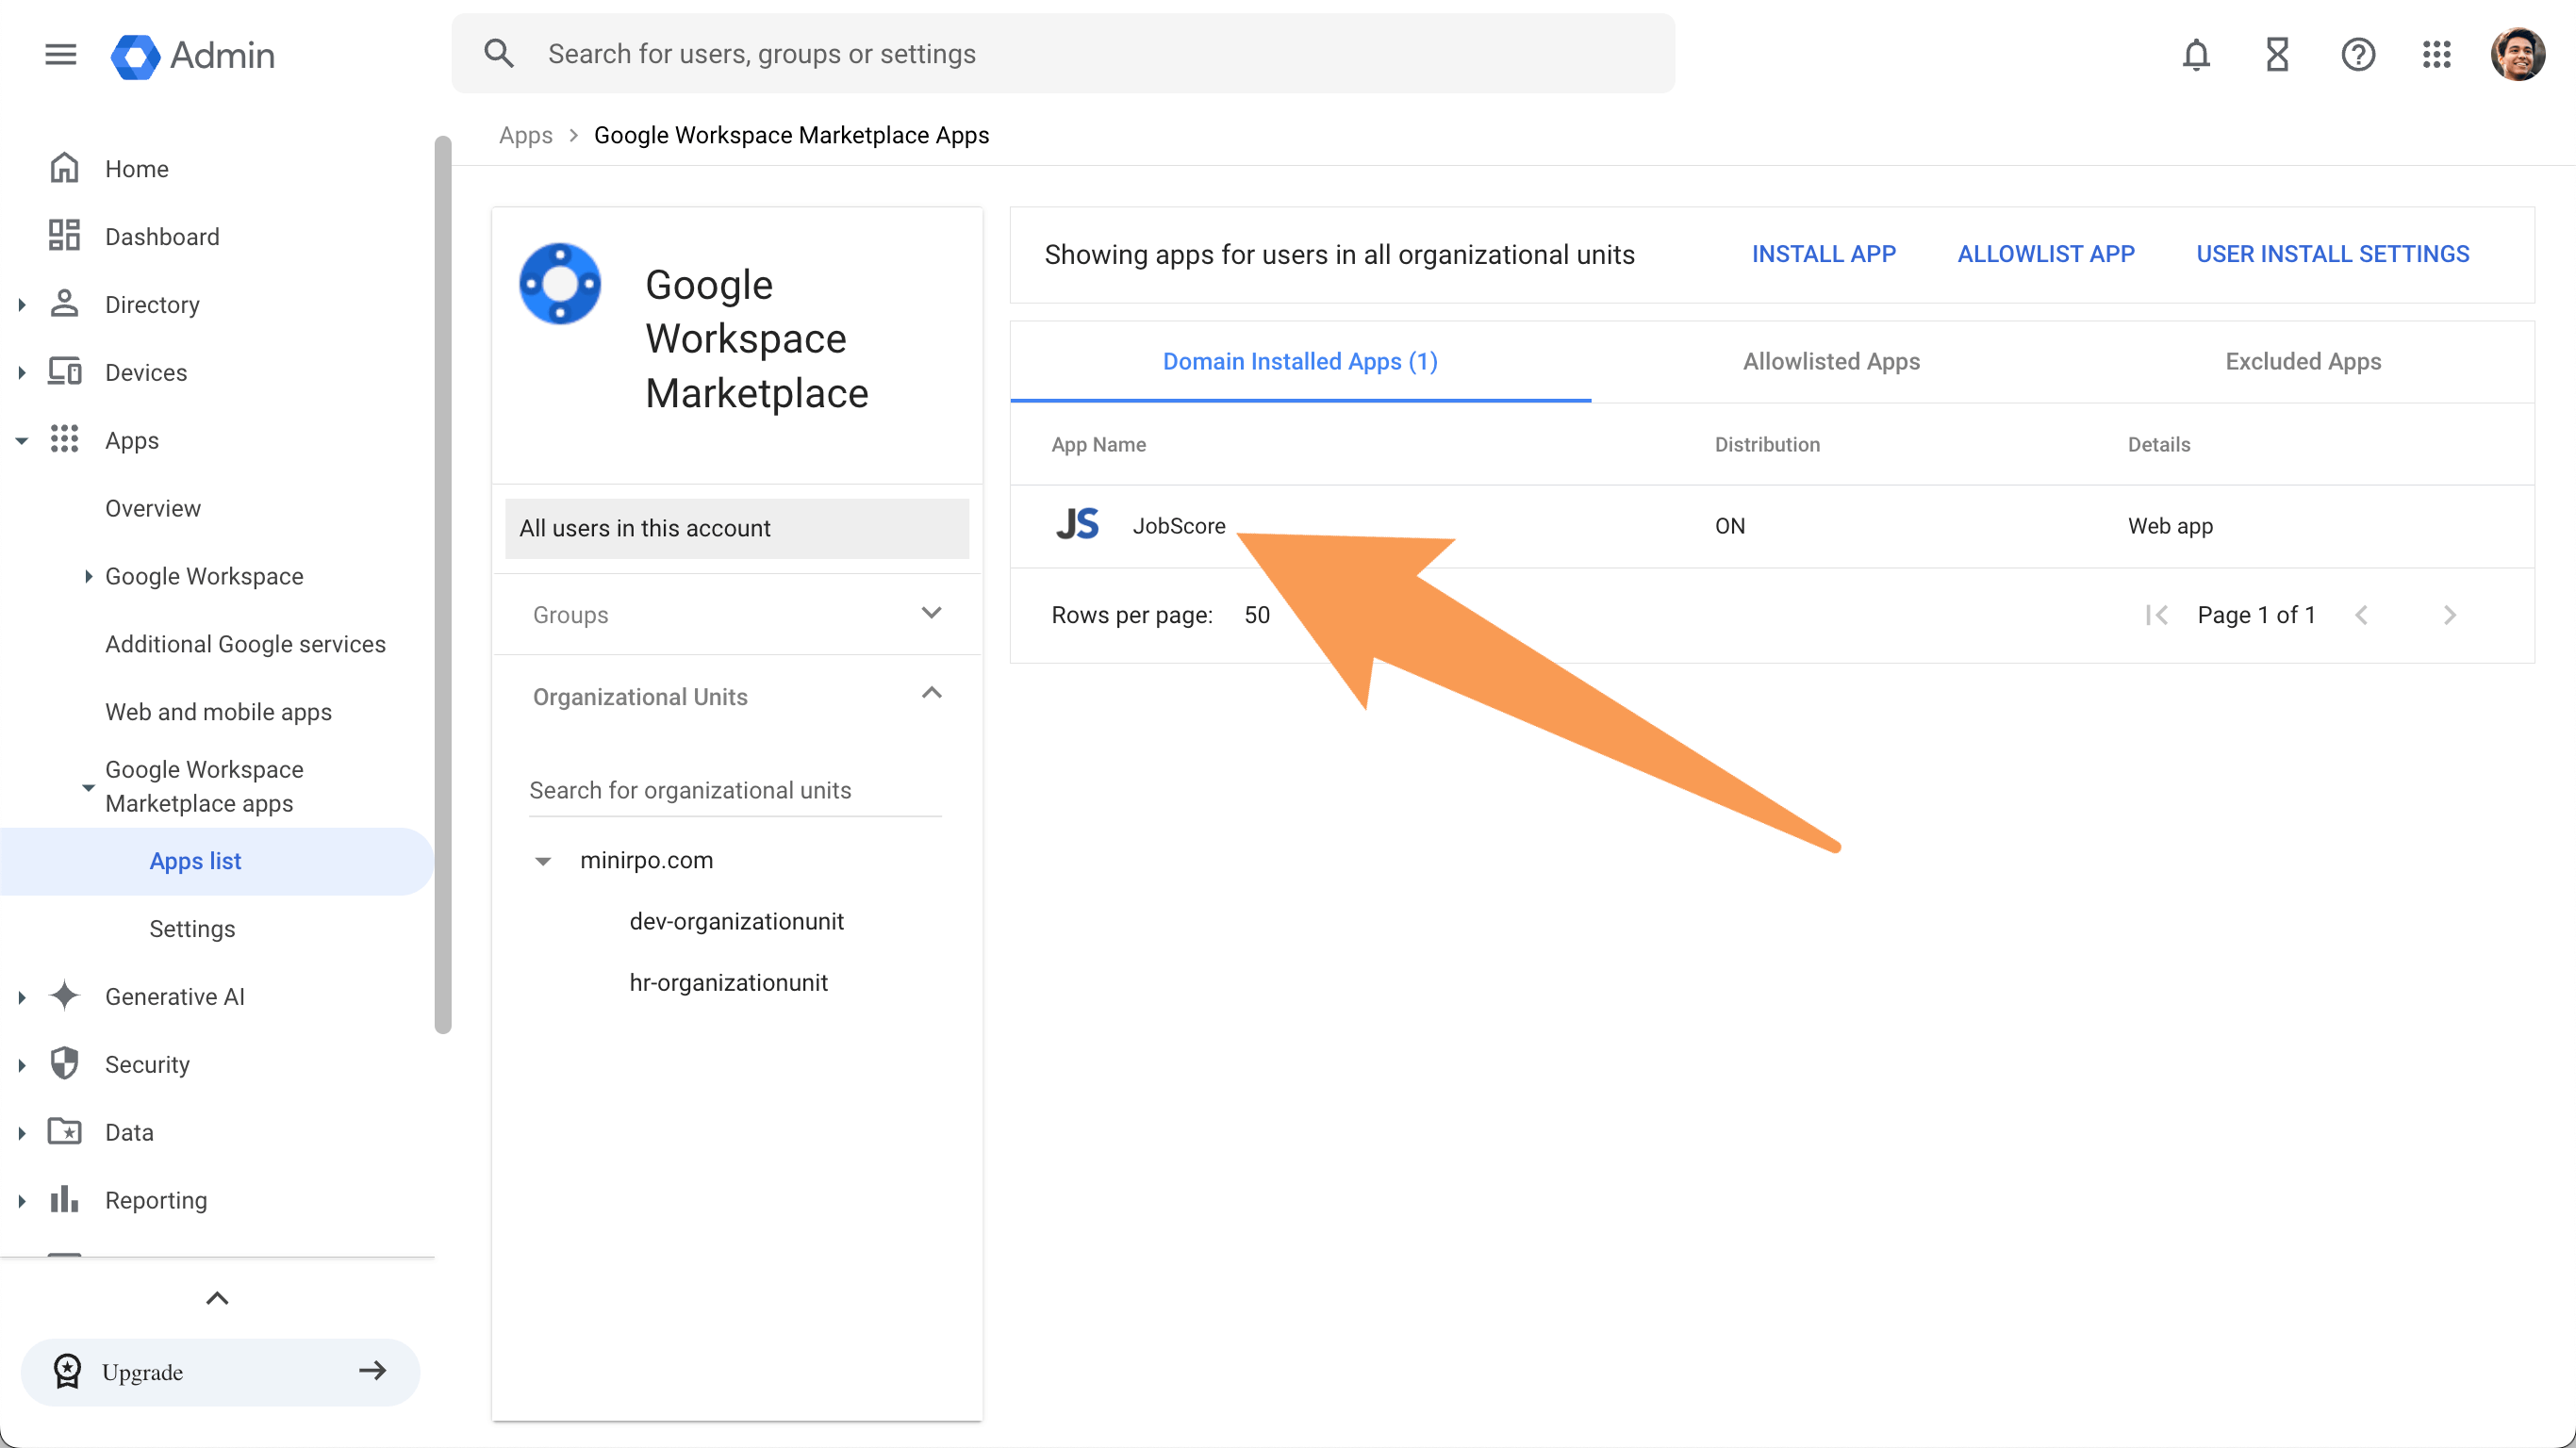Image resolution: width=2576 pixels, height=1448 pixels.
Task: Click INSTALL APP button
Action: [1823, 254]
